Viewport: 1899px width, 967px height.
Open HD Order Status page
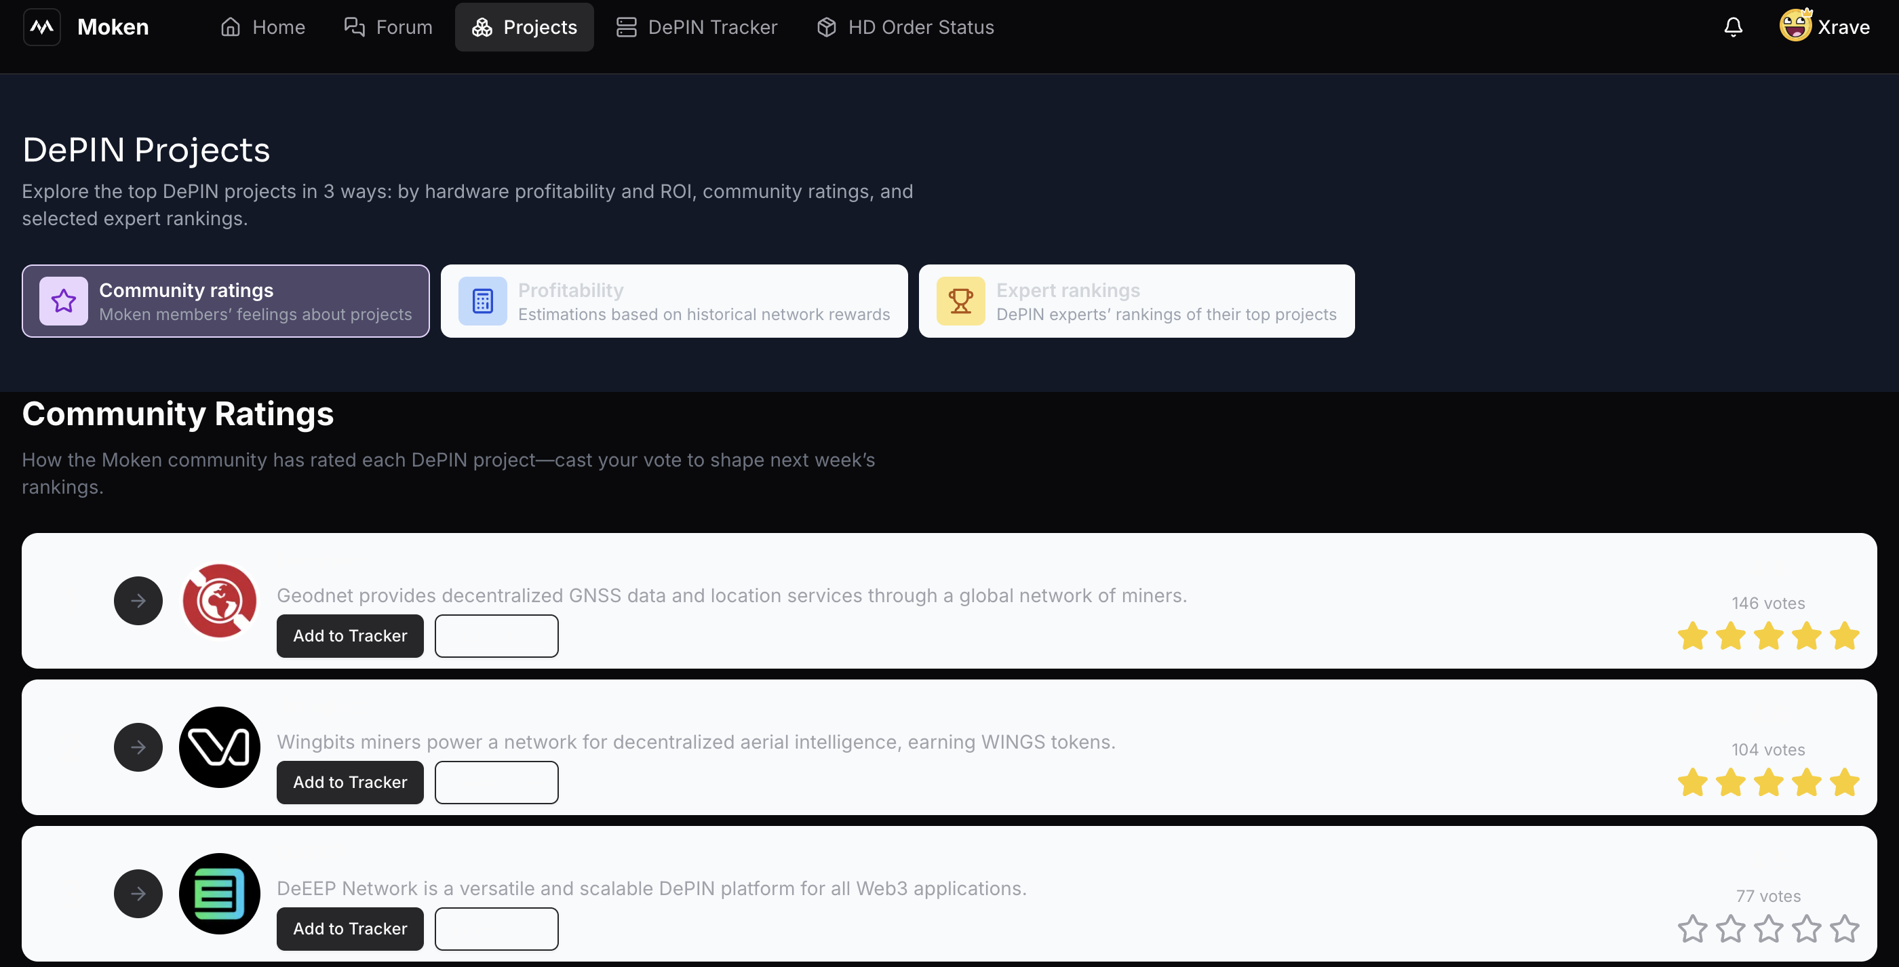pos(905,27)
